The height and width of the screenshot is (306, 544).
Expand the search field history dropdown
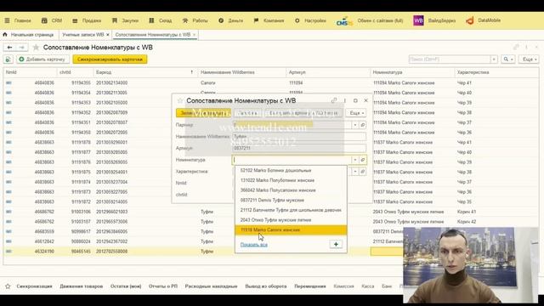coord(494,59)
